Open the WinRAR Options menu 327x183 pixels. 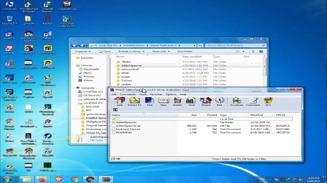(171, 95)
